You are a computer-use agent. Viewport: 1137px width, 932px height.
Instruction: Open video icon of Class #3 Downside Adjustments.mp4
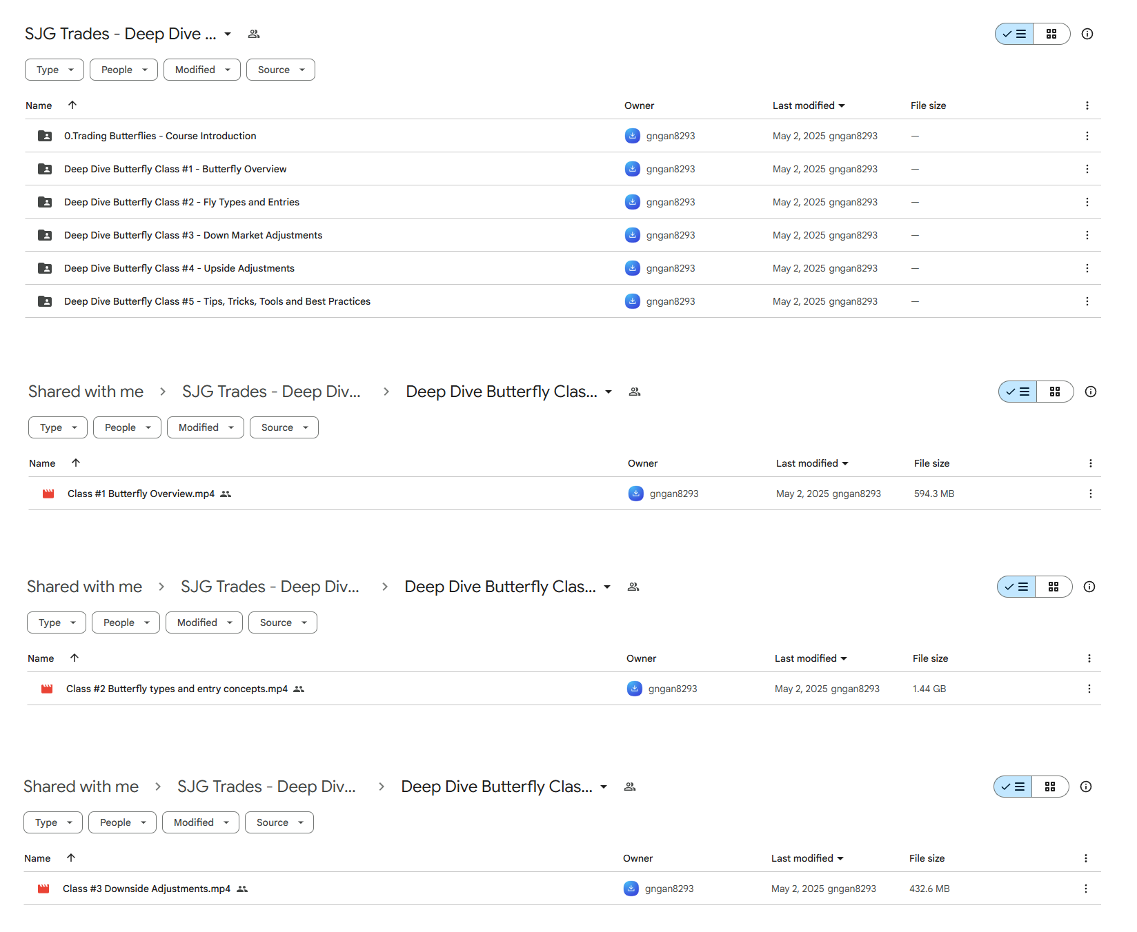tap(43, 889)
